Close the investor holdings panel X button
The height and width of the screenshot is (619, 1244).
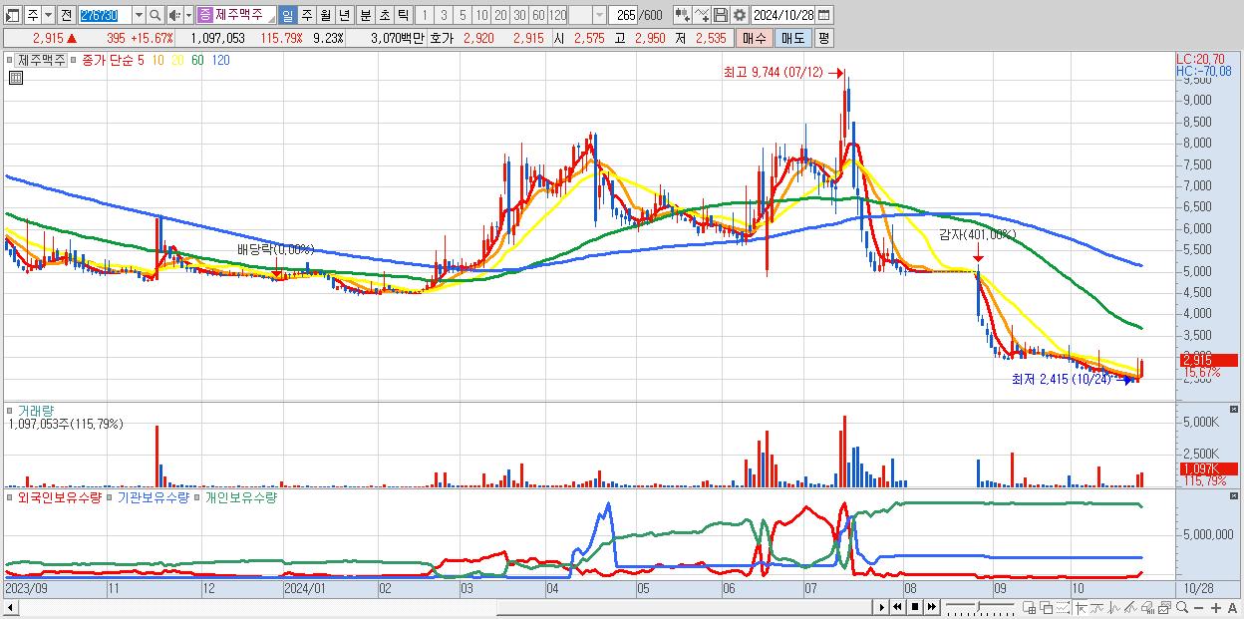pyautogui.click(x=1235, y=496)
